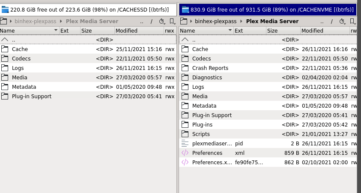Open the history clock button in left panel

[x=162, y=21]
